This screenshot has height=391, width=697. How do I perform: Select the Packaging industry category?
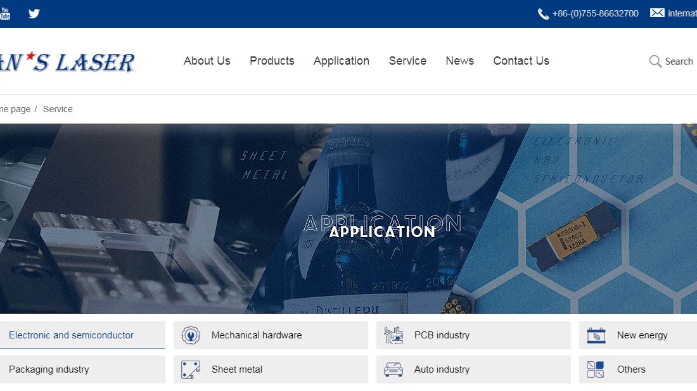tap(82, 369)
